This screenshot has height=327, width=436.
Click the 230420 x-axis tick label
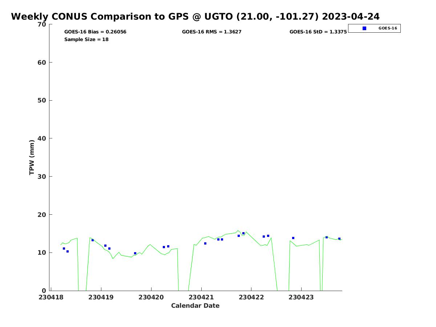151,297
